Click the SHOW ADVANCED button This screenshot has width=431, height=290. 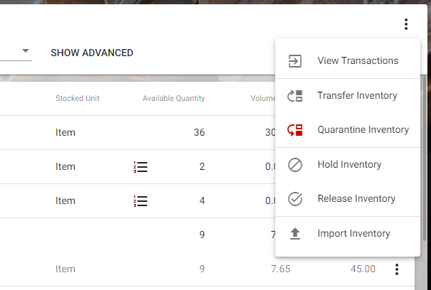tap(92, 53)
